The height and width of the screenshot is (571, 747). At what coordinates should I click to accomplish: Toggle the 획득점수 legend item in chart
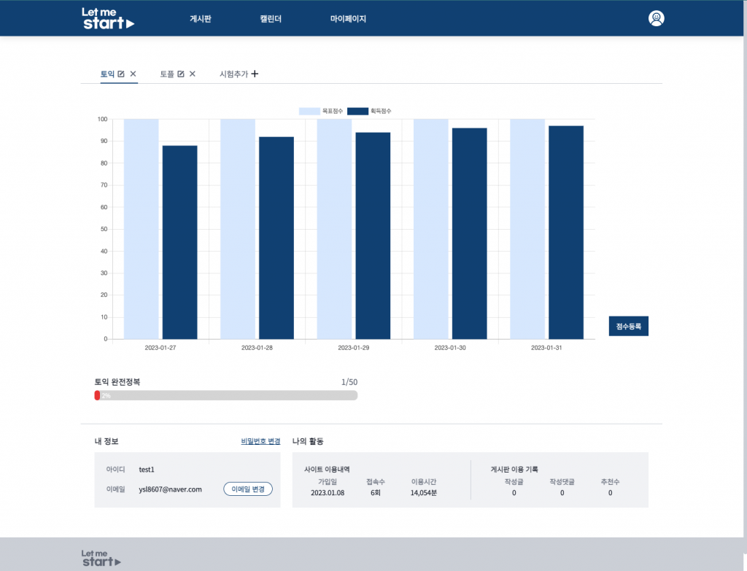click(x=368, y=111)
